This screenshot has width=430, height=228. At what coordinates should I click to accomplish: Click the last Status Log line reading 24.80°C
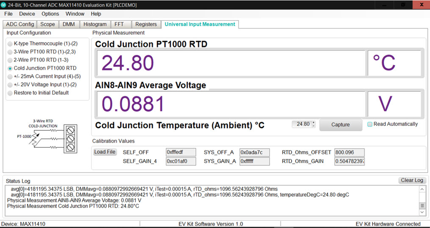click(73, 206)
